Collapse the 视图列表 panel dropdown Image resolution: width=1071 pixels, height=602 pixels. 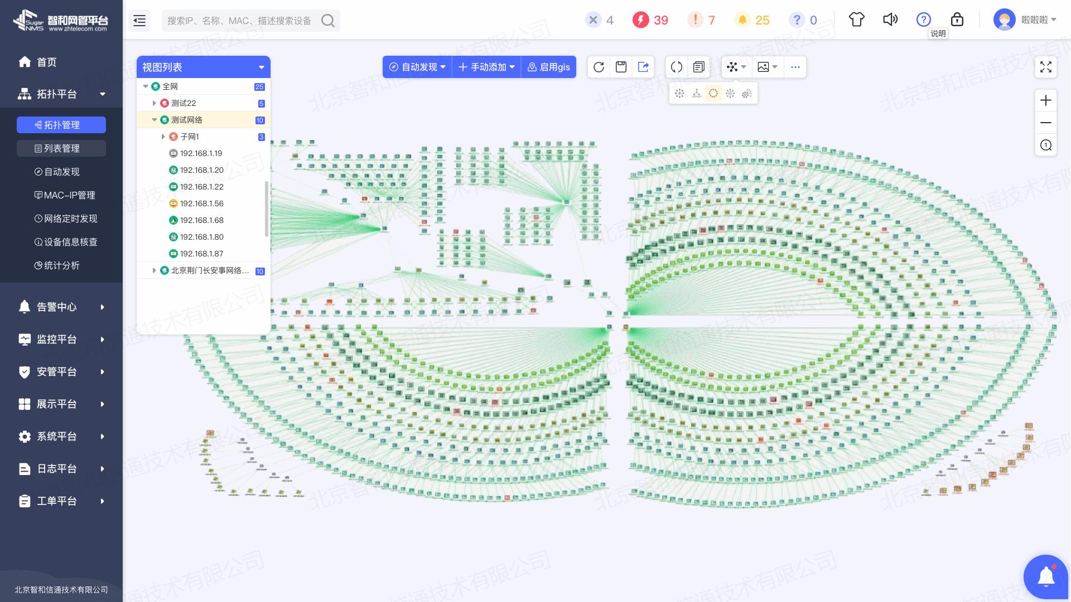pyautogui.click(x=261, y=67)
